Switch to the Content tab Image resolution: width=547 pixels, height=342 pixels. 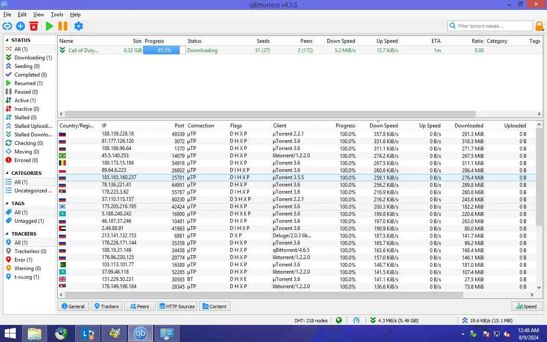(x=215, y=306)
